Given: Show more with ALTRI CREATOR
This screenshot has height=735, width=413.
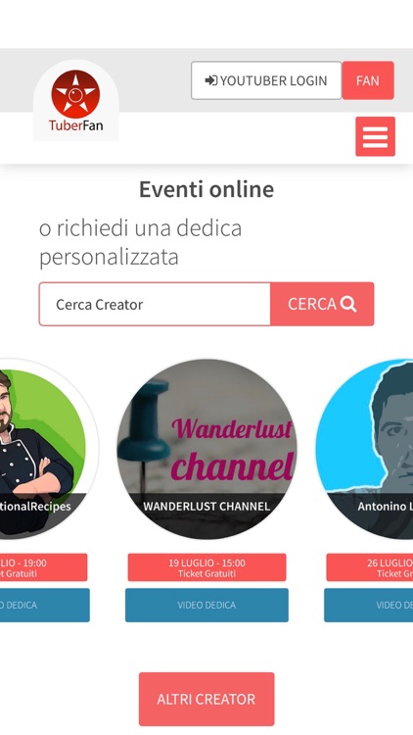Looking at the screenshot, I should pos(206,699).
